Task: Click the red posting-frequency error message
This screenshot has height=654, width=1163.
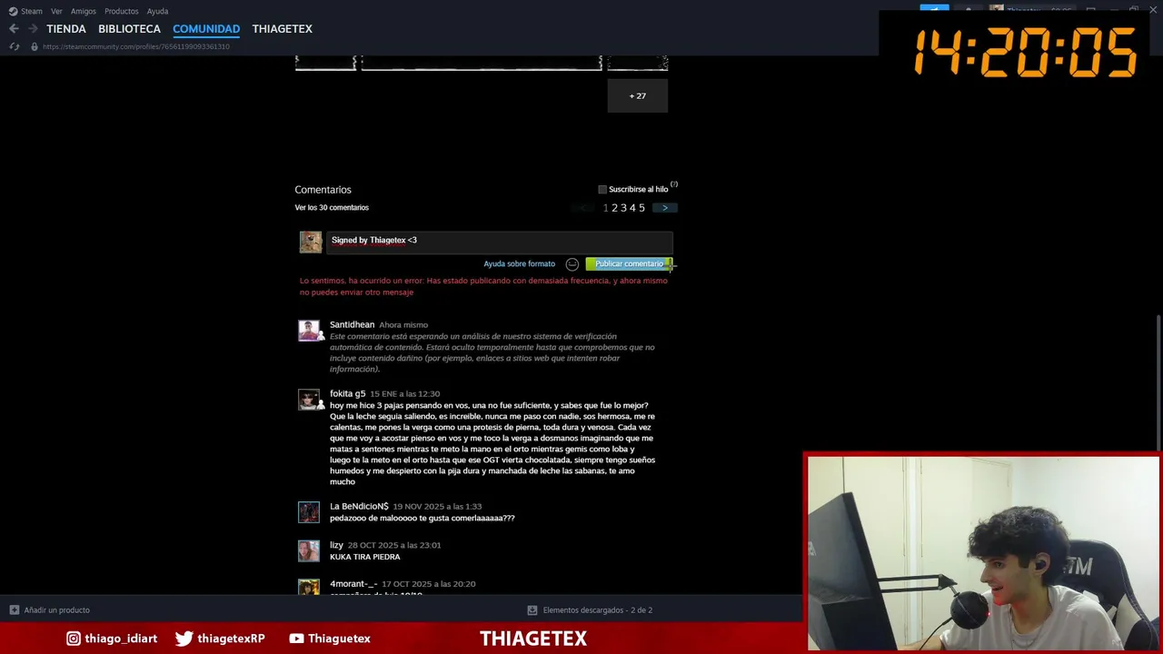Action: (x=483, y=286)
